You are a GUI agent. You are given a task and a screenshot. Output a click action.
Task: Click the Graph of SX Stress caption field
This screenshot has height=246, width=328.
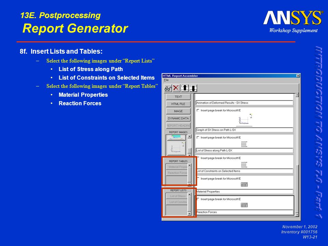(244, 130)
